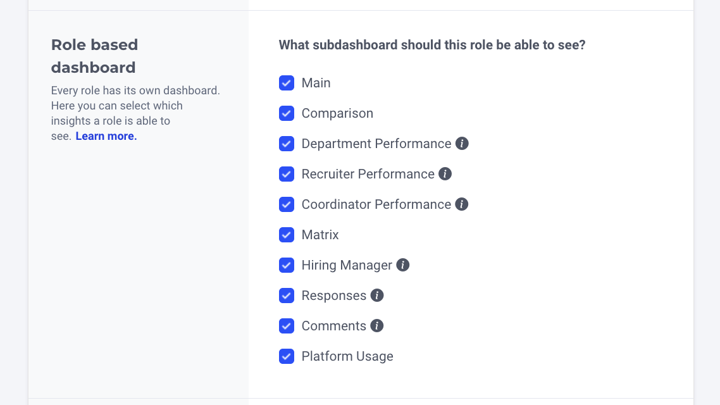
Task: Click the 'Responses' option label text
Action: coord(333,296)
